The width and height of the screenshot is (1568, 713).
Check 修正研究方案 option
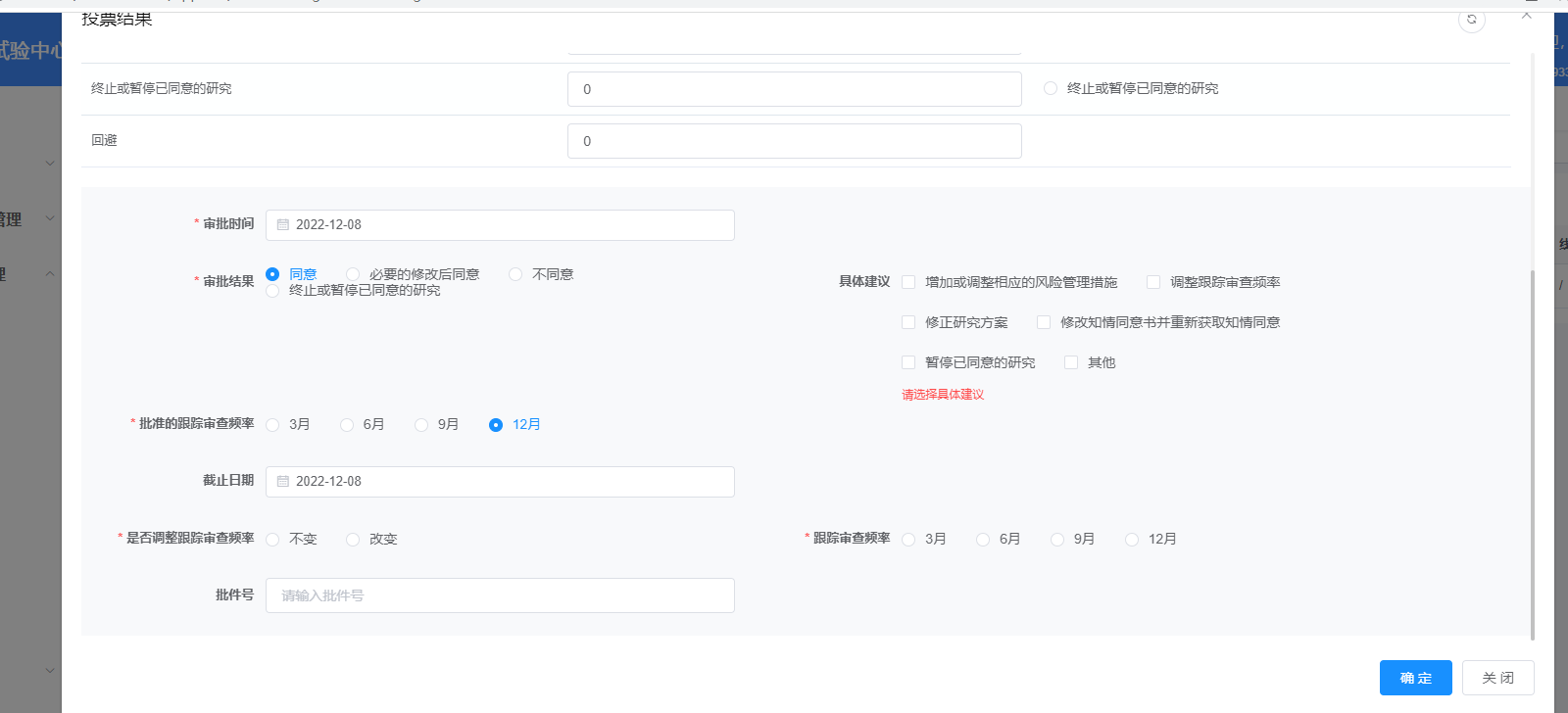click(x=908, y=322)
